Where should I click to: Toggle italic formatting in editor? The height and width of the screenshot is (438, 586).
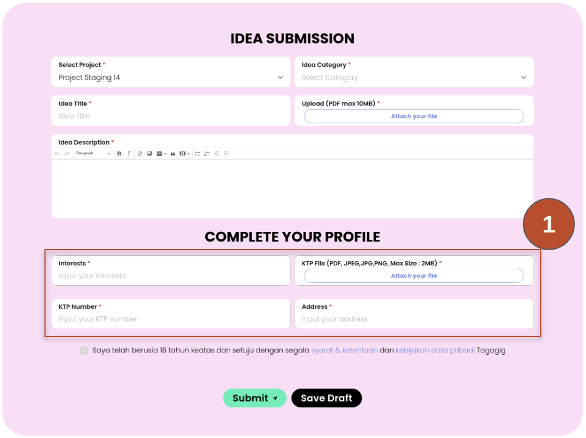point(129,154)
